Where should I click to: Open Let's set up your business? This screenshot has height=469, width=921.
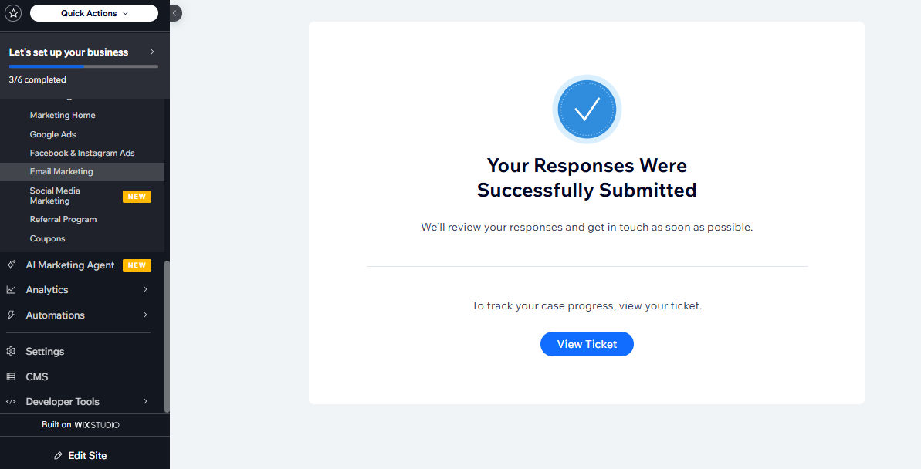(81, 52)
